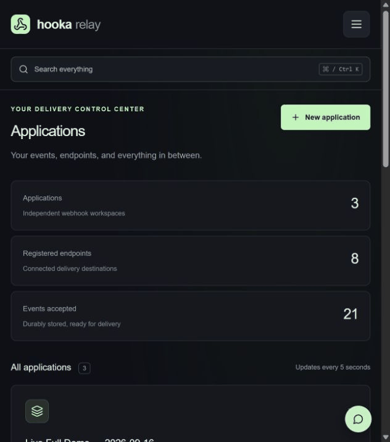Select the Applications stat card
This screenshot has width=390, height=442.
click(x=191, y=205)
